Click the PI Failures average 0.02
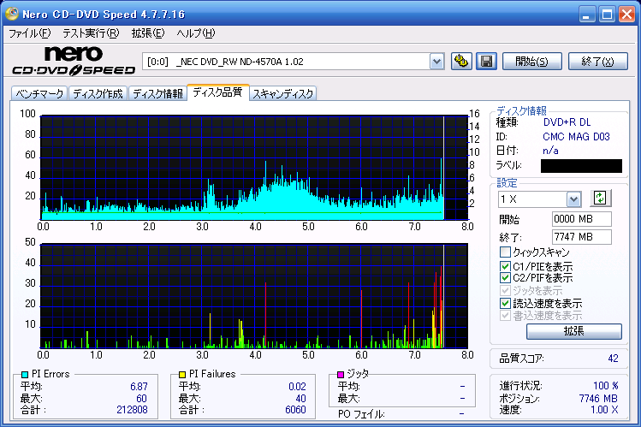This screenshot has height=427, width=641. [297, 386]
